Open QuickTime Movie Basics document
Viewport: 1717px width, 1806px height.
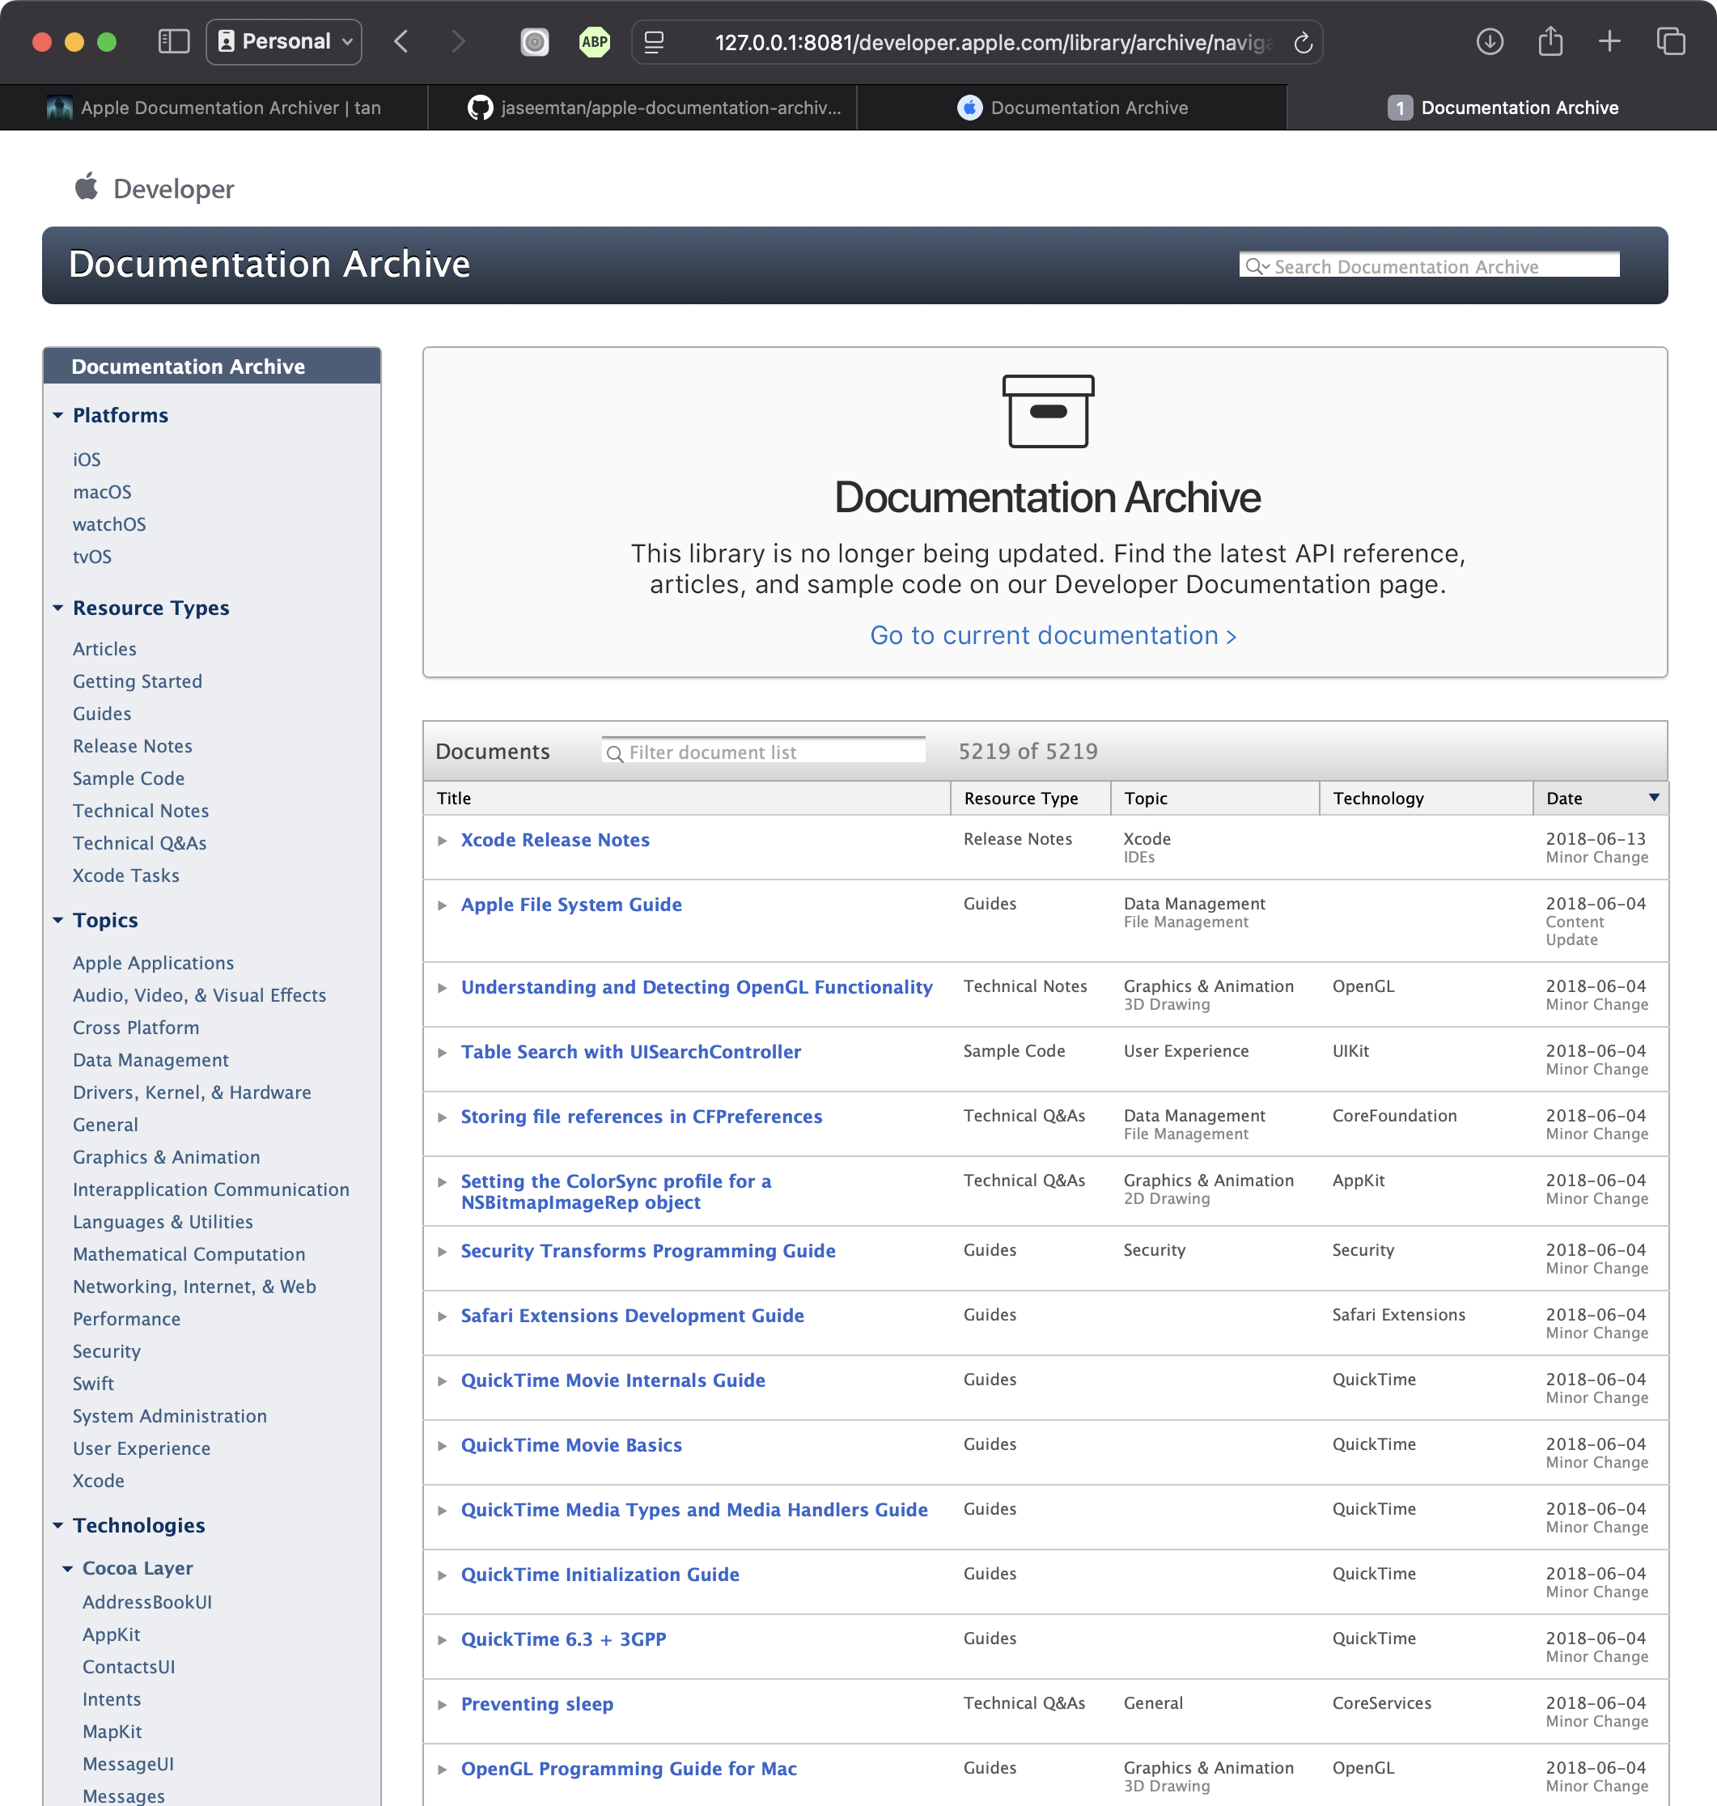tap(572, 1444)
